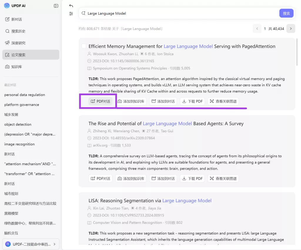
Task: Go to previous results page arrow
Action: coord(257,28)
